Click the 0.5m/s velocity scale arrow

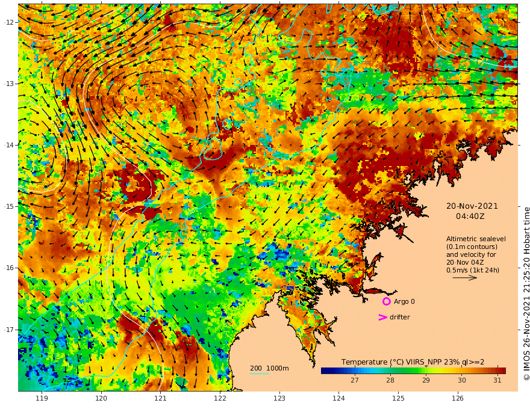465,278
